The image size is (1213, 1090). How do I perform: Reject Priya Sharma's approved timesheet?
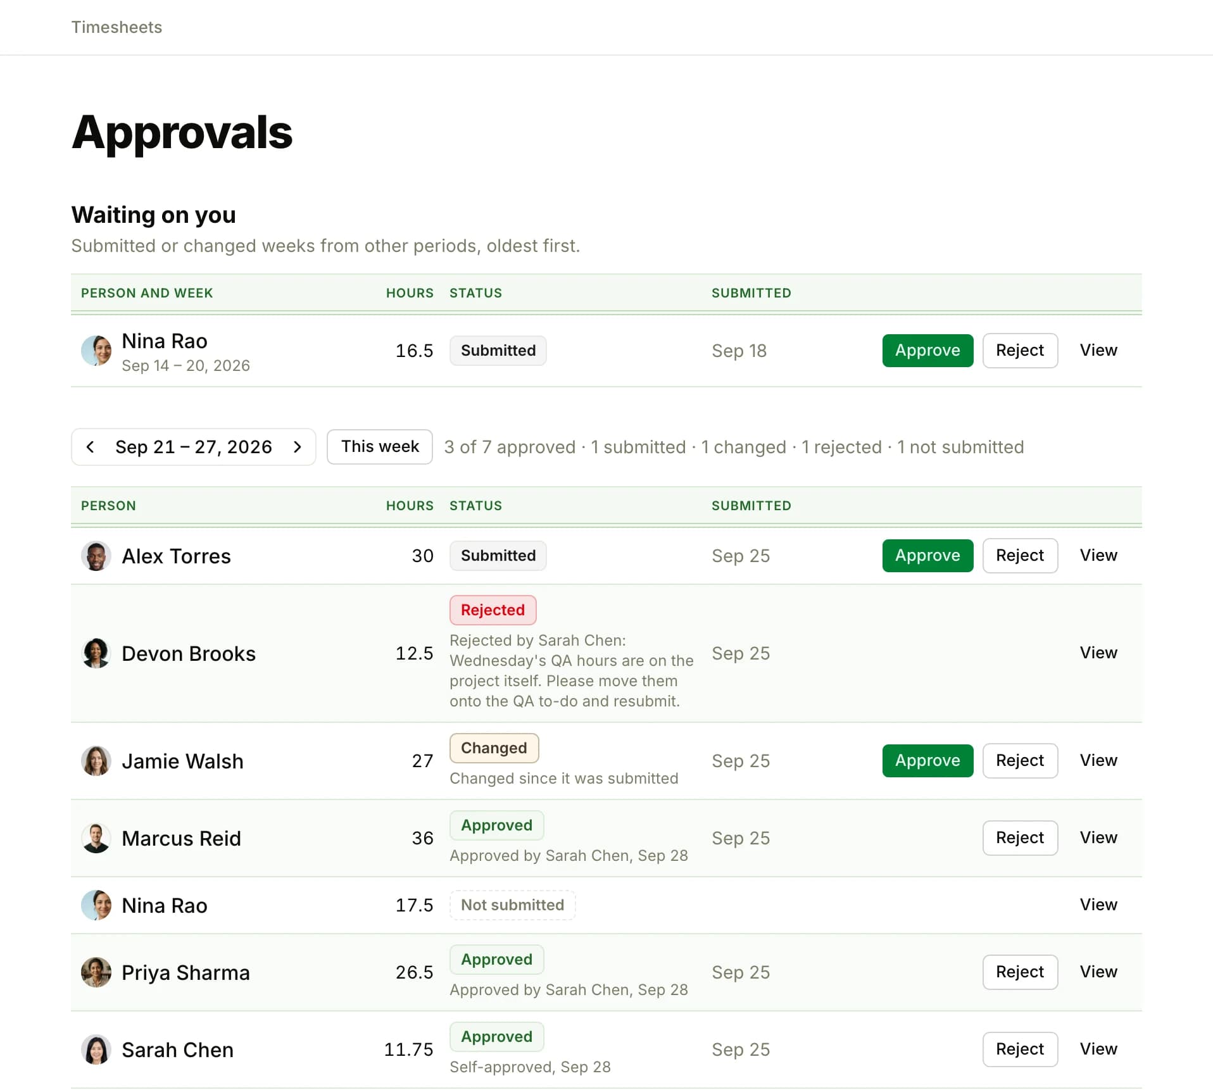click(1020, 972)
